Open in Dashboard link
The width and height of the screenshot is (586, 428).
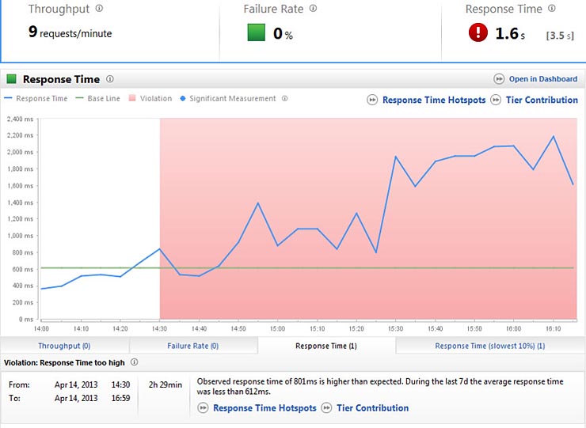tap(543, 79)
